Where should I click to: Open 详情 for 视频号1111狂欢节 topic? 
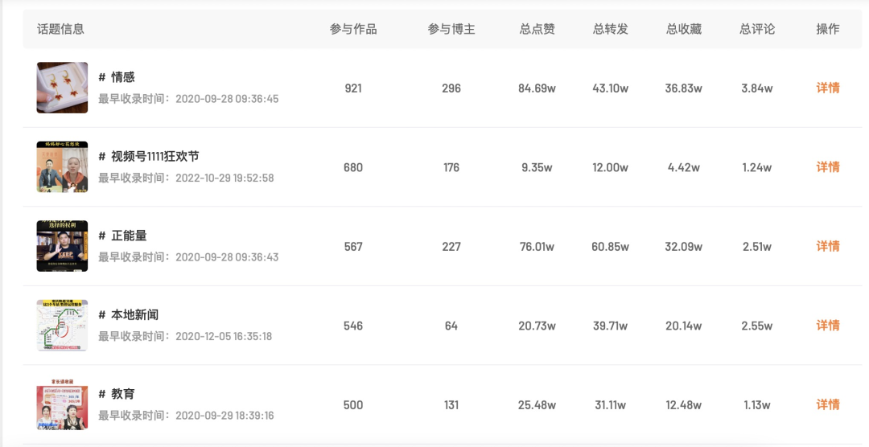tap(827, 166)
